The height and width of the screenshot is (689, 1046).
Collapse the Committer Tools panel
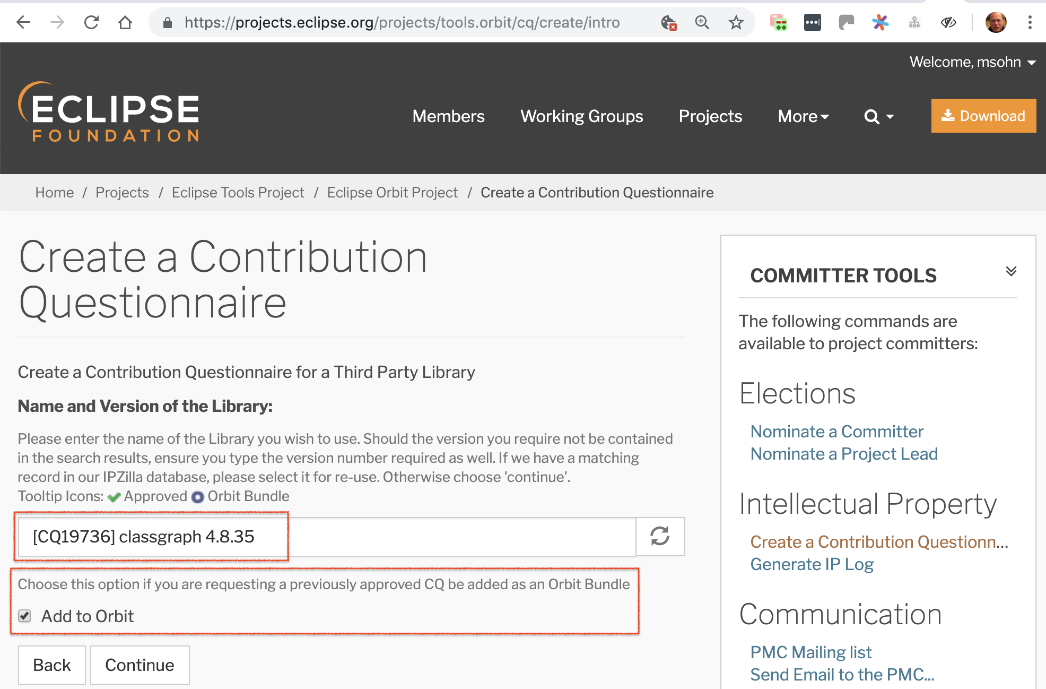pos(1011,271)
